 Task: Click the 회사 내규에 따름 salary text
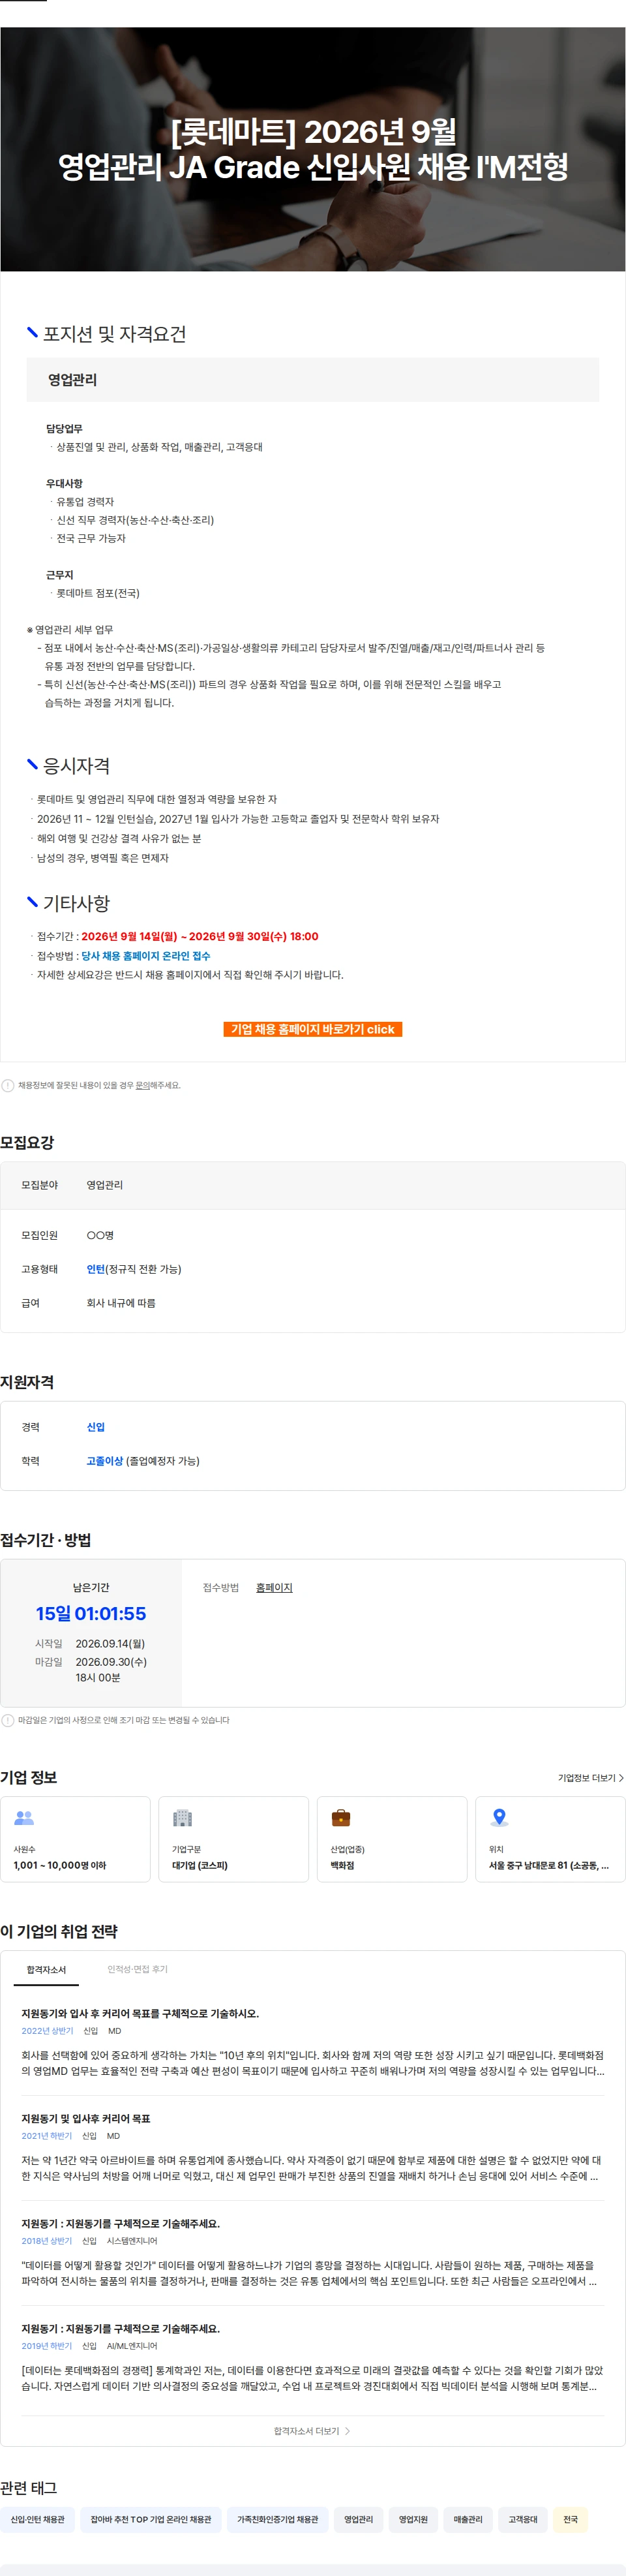(x=121, y=1303)
